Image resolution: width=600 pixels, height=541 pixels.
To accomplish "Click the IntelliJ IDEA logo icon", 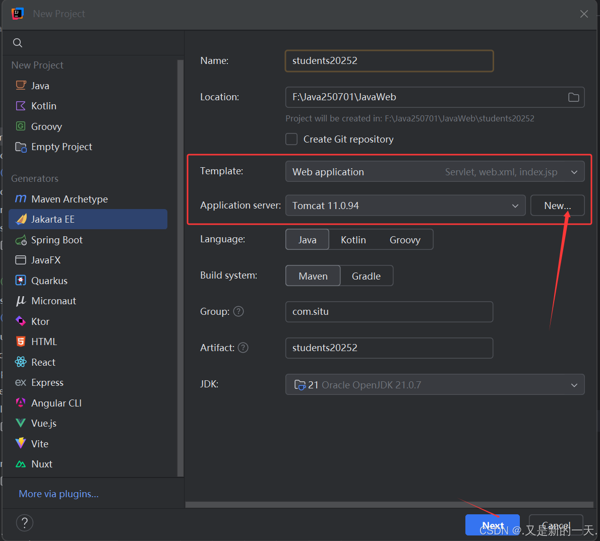I will point(18,14).
